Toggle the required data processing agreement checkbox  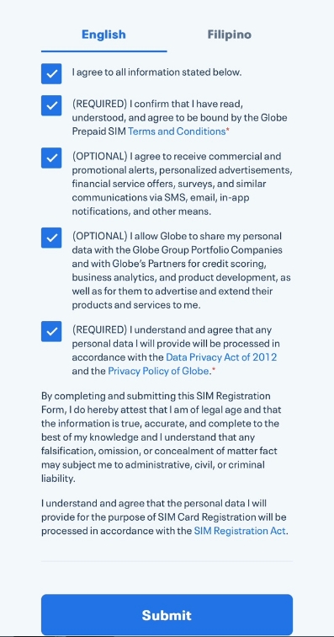point(51,331)
